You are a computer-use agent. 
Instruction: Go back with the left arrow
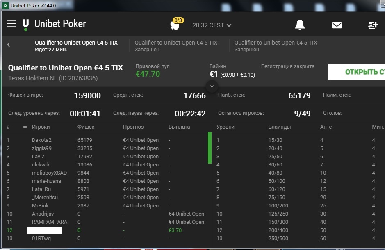9,45
